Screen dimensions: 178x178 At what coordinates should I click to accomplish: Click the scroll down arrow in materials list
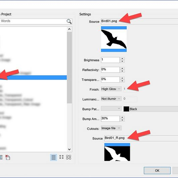tap(70, 149)
